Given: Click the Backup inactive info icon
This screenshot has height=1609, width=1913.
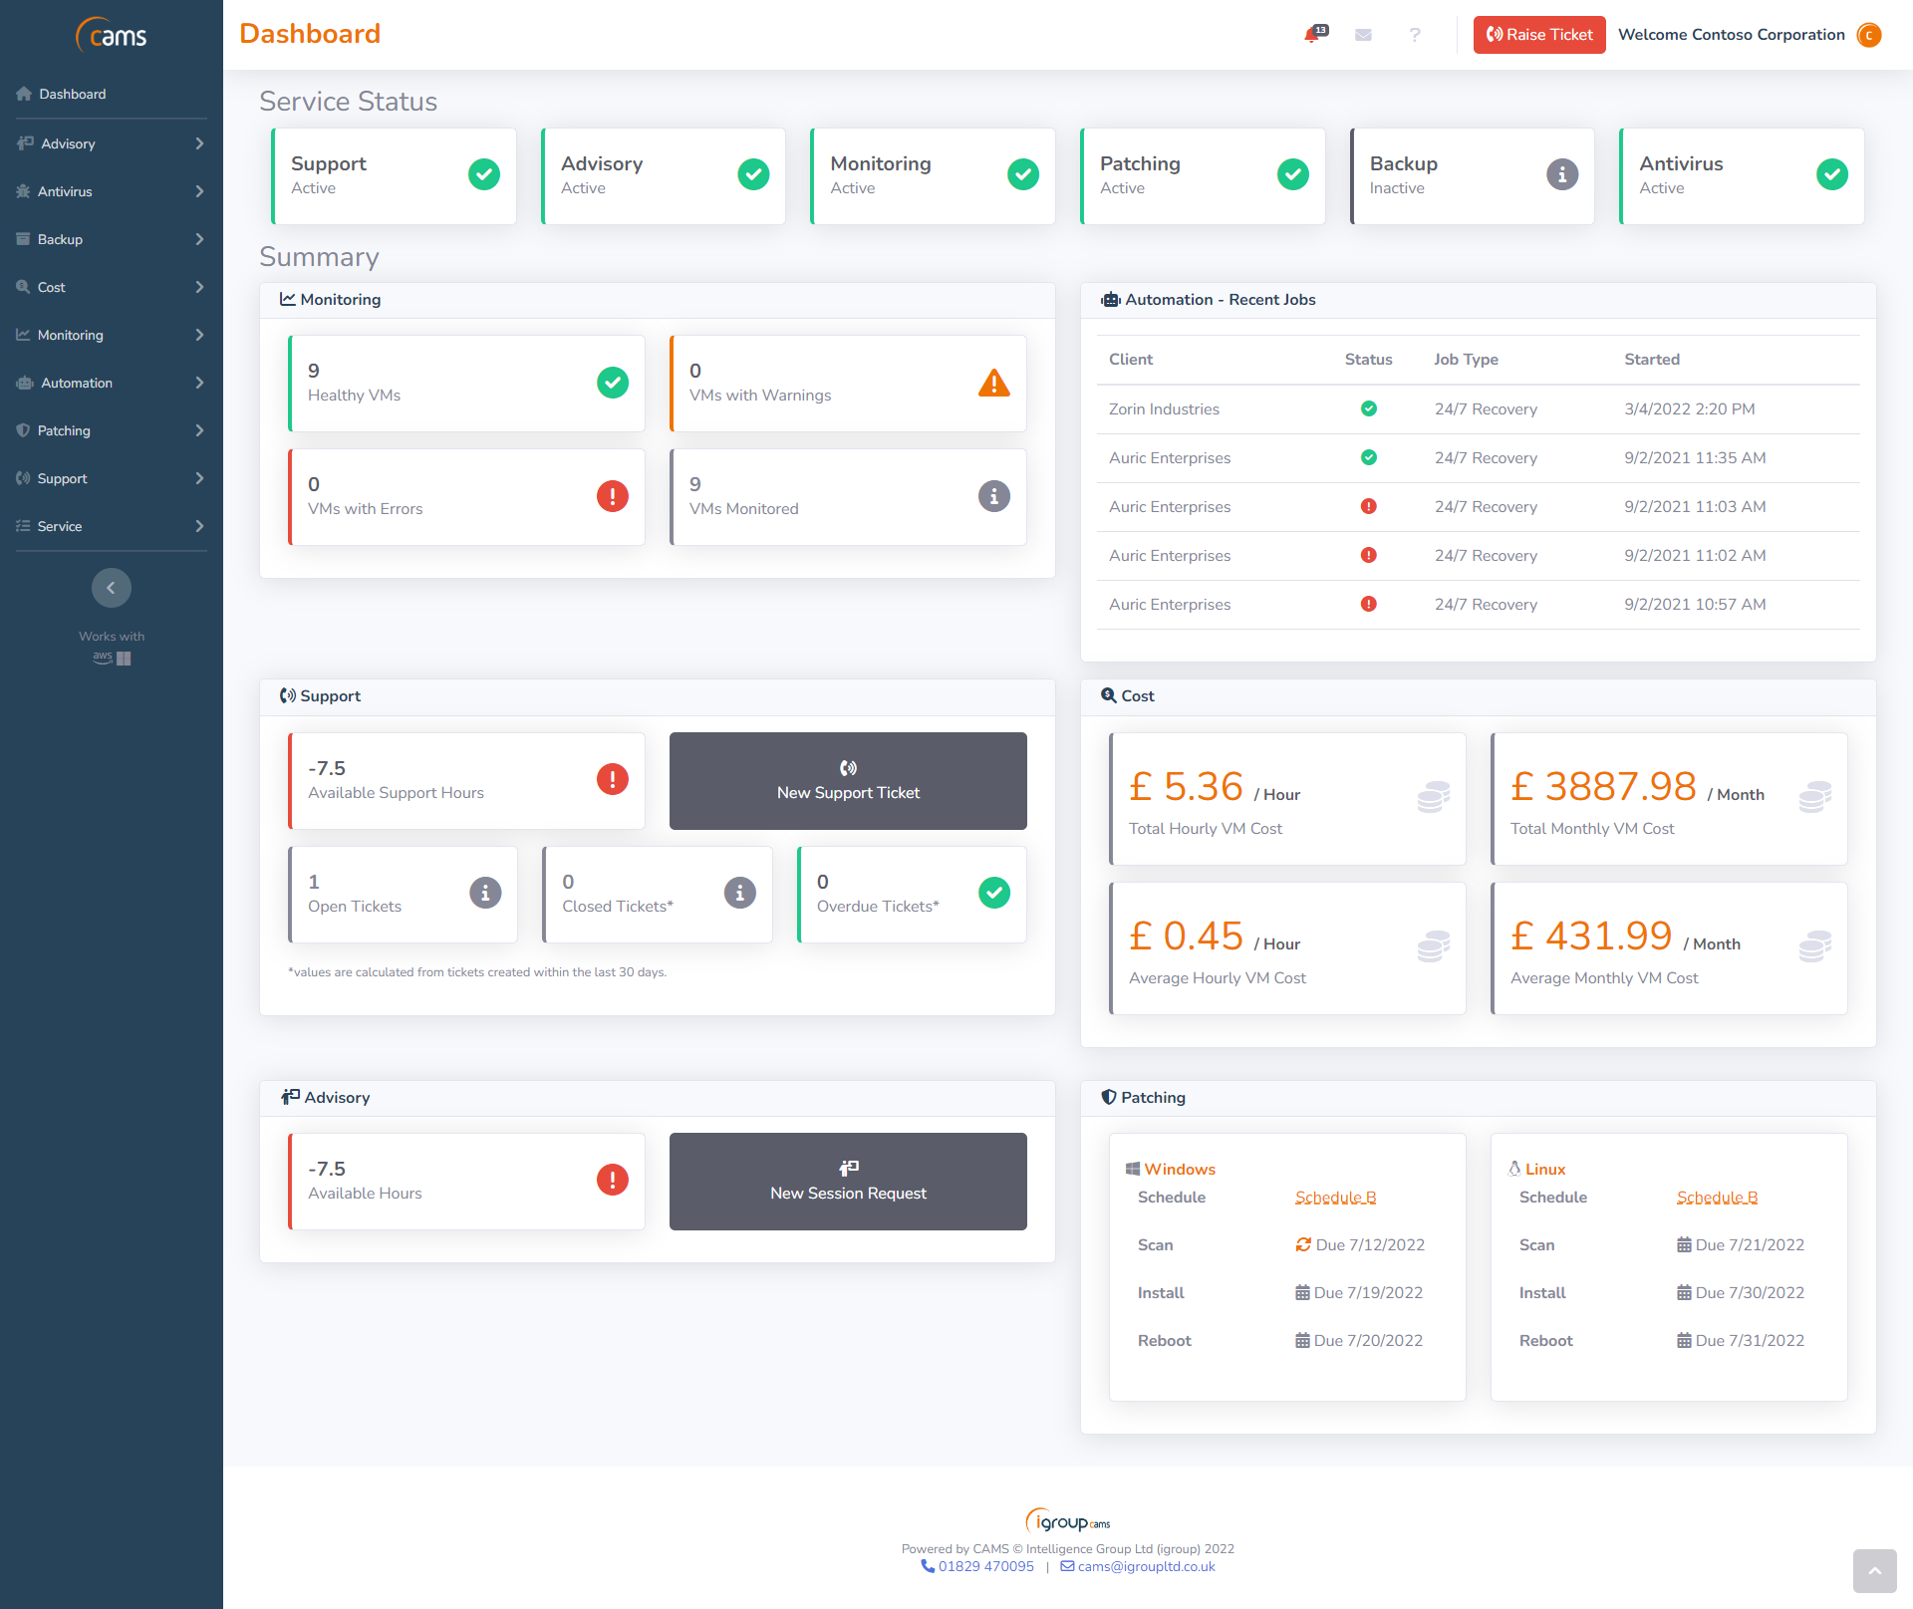Looking at the screenshot, I should 1561,174.
